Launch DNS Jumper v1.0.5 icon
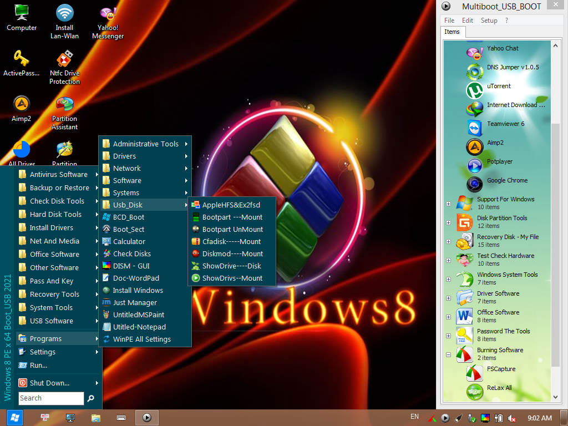This screenshot has width=568, height=426. pos(474,72)
